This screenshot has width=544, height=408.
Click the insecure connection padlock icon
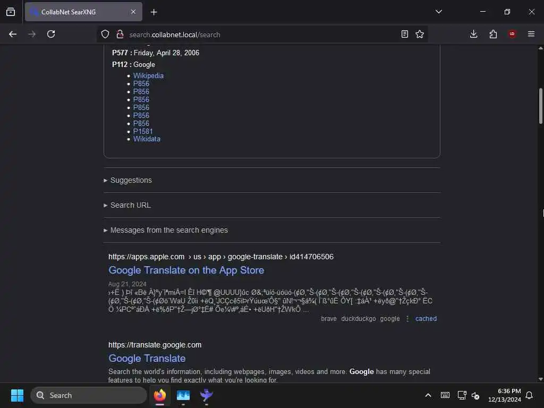(x=120, y=34)
